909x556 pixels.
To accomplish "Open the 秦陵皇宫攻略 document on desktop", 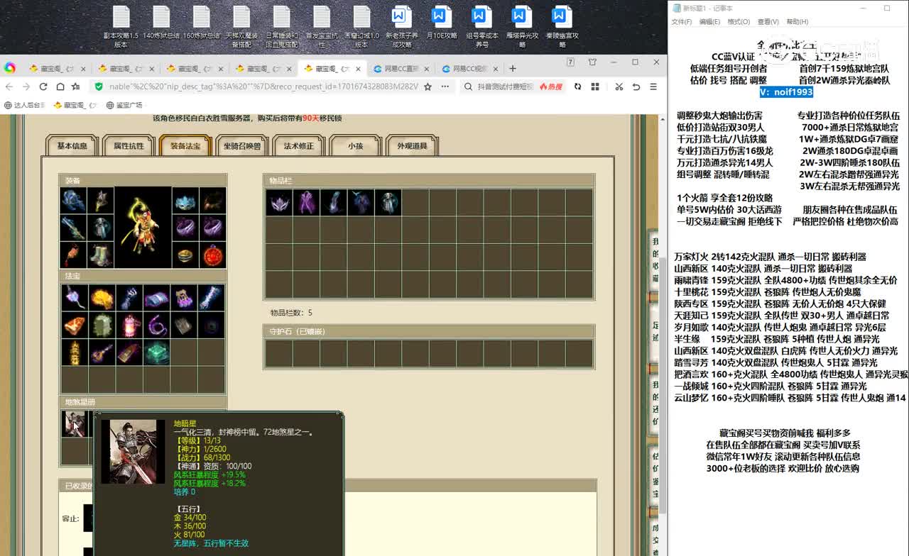I will (562, 26).
